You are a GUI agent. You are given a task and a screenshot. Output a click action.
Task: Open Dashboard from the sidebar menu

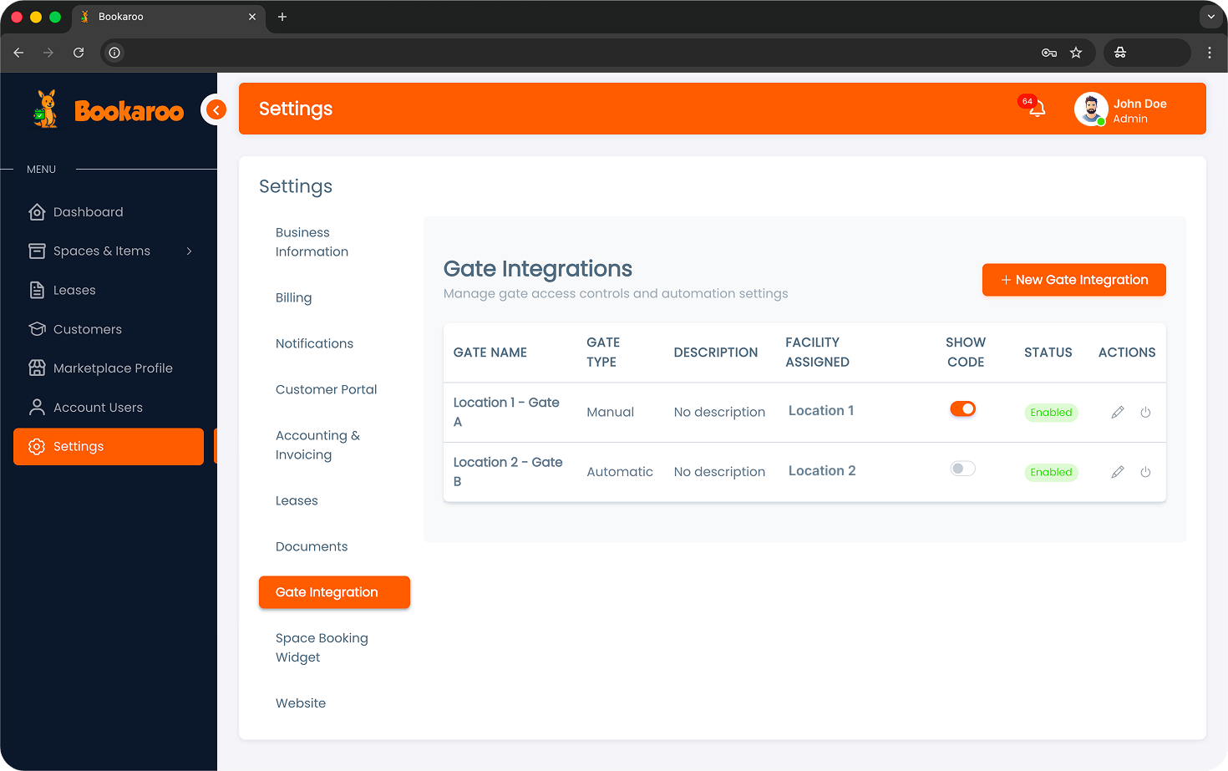click(88, 212)
